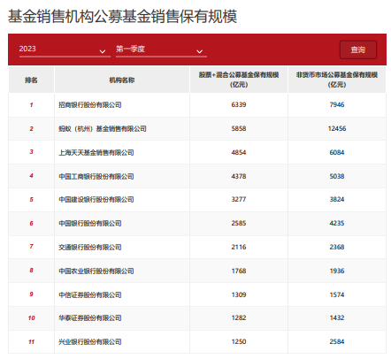
Task: Select 上海天天基金销售有限公司 row name
Action: point(96,153)
